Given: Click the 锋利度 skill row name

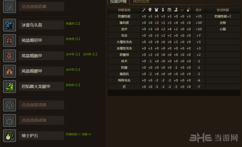Looking at the screenshot, I should point(124,23).
